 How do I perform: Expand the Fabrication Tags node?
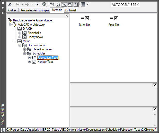point(29,58)
